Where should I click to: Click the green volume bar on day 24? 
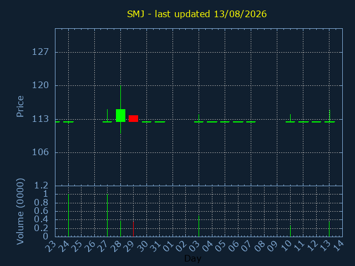[68, 216]
